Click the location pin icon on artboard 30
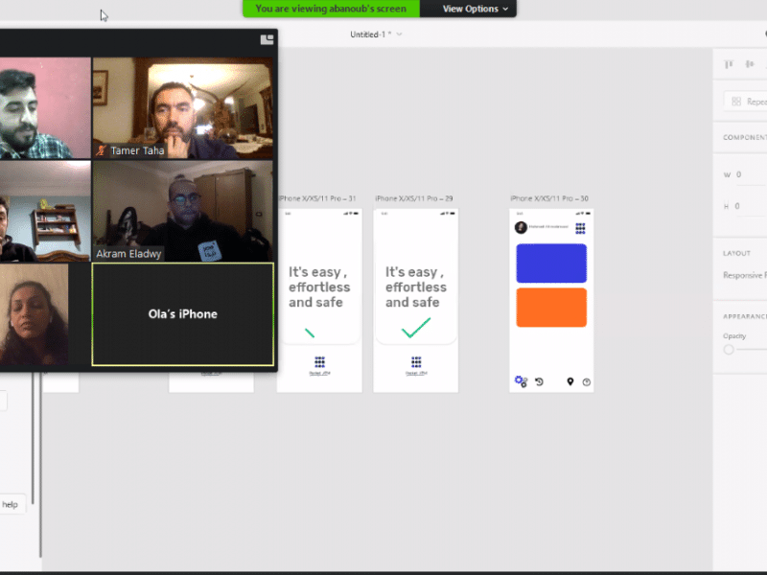The width and height of the screenshot is (767, 575). tap(569, 381)
